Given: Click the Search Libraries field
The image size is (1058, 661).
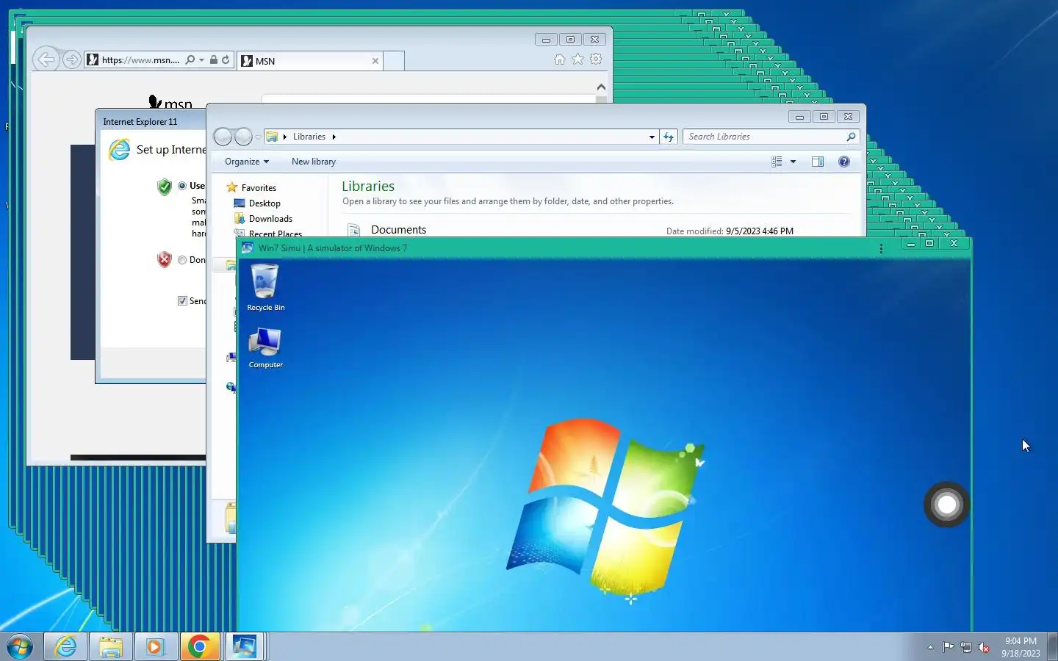Looking at the screenshot, I should click(x=771, y=137).
